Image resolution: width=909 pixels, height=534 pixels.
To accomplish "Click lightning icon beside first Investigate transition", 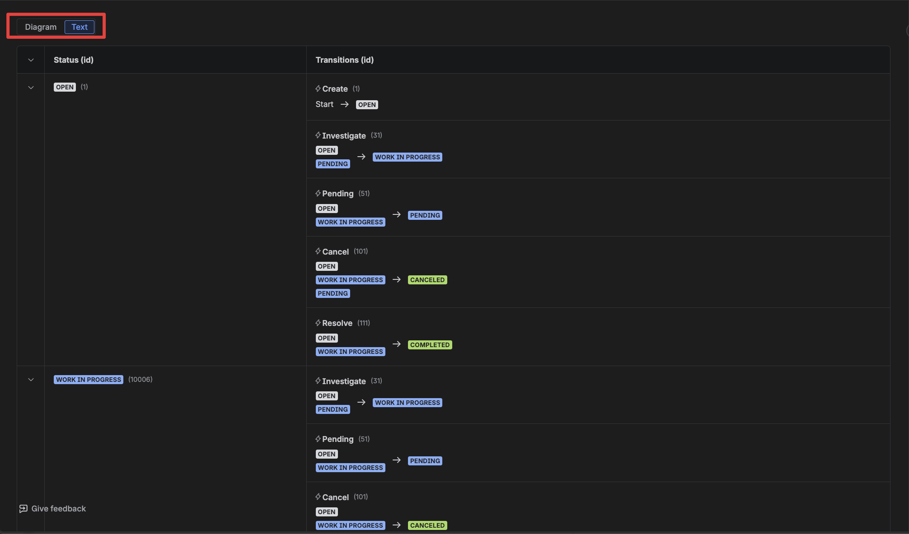I will 318,135.
